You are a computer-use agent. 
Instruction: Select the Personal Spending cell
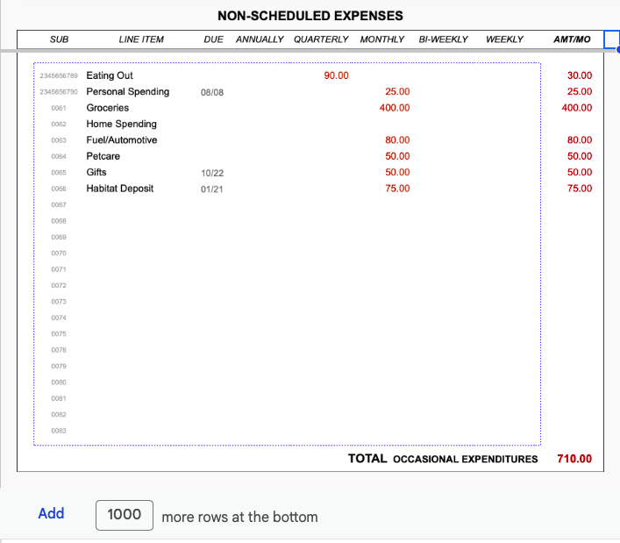[127, 92]
